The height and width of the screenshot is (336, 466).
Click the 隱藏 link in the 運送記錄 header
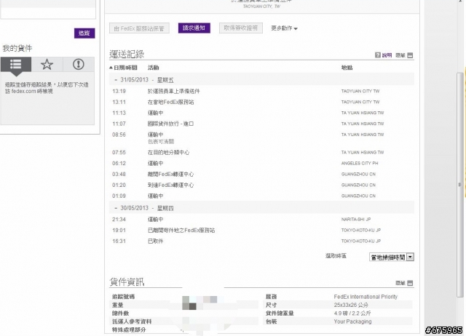(x=400, y=55)
